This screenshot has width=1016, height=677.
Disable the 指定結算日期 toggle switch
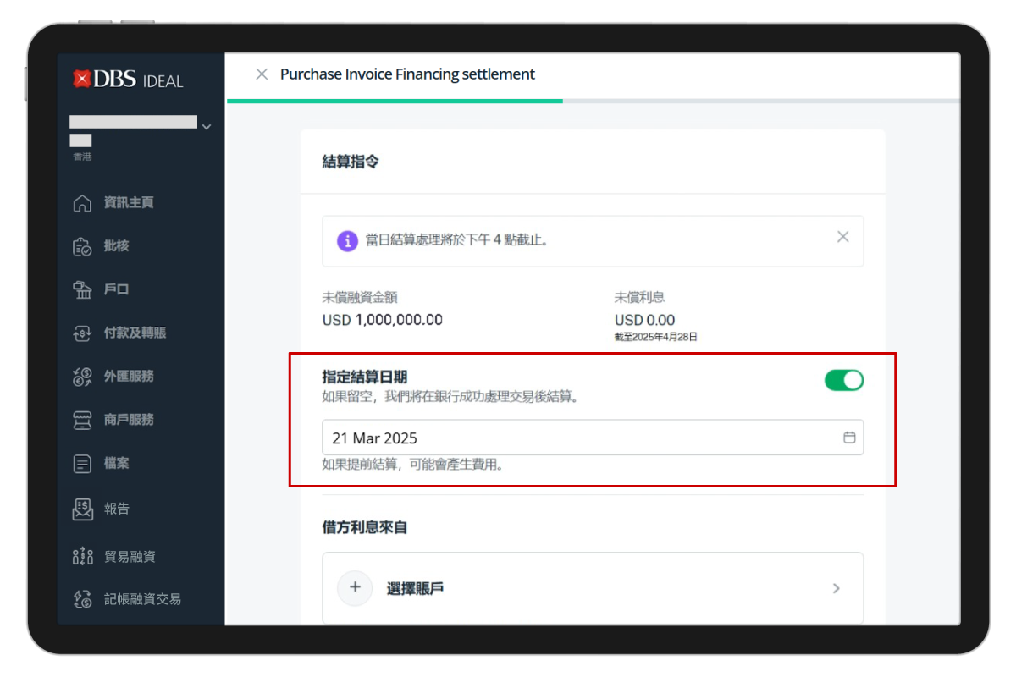pos(843,380)
